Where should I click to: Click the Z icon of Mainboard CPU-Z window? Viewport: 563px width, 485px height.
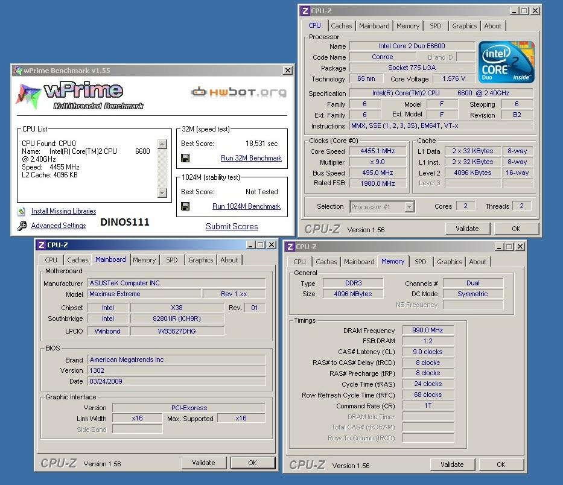(41, 245)
